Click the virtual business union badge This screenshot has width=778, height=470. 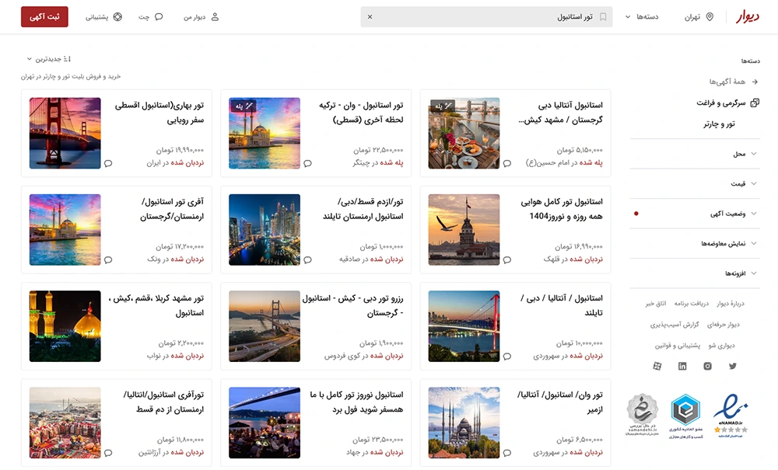(x=685, y=416)
